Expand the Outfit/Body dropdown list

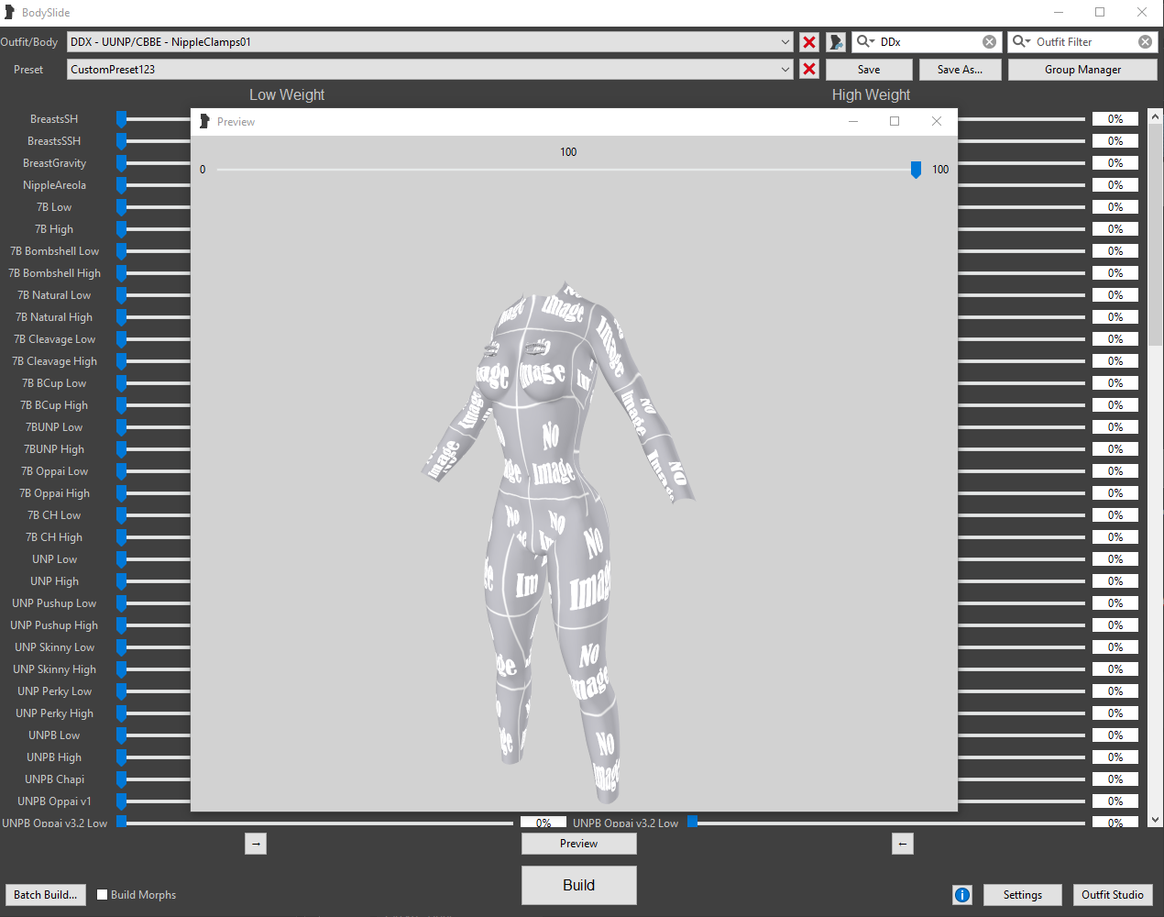pyautogui.click(x=785, y=42)
